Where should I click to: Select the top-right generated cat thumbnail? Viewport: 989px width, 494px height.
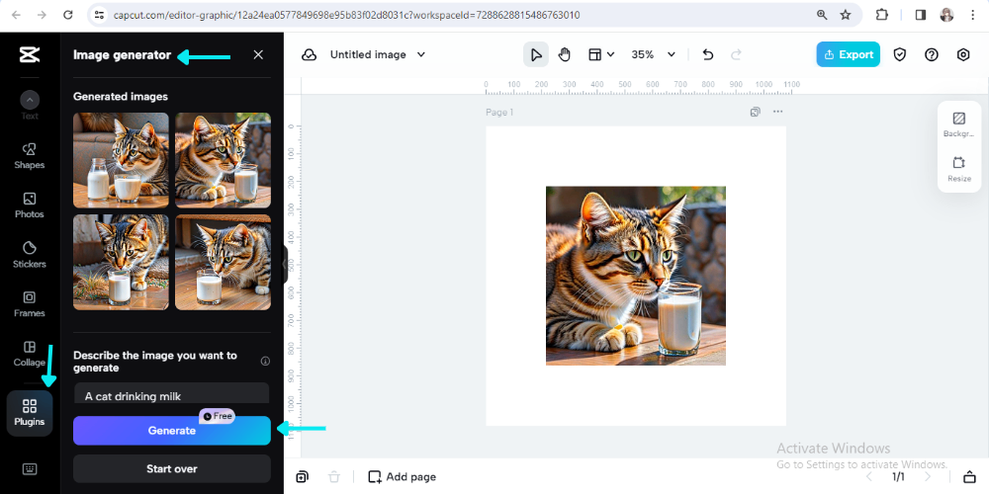coord(223,160)
